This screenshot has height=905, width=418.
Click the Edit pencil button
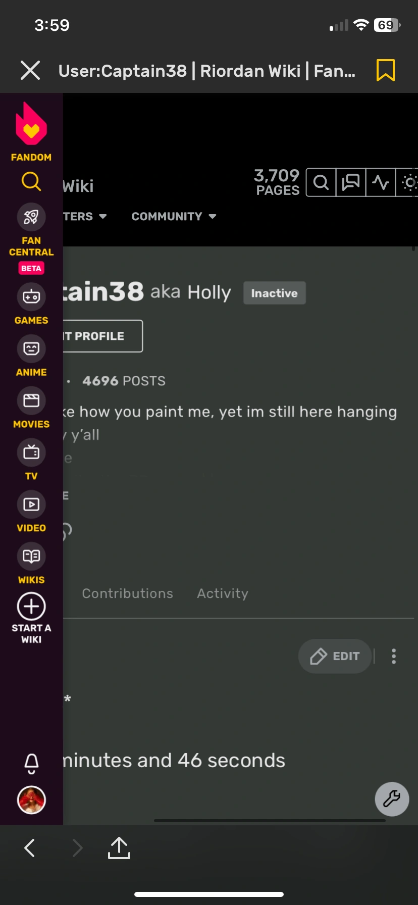(335, 656)
